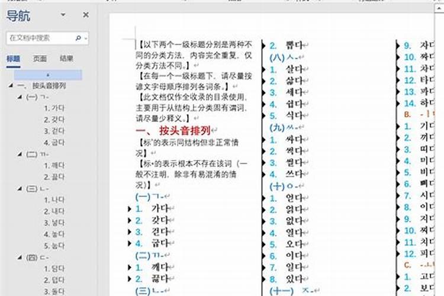Click heading (二)ㄲ- in document body
The height and width of the screenshot is (296, 444).
coord(150,256)
